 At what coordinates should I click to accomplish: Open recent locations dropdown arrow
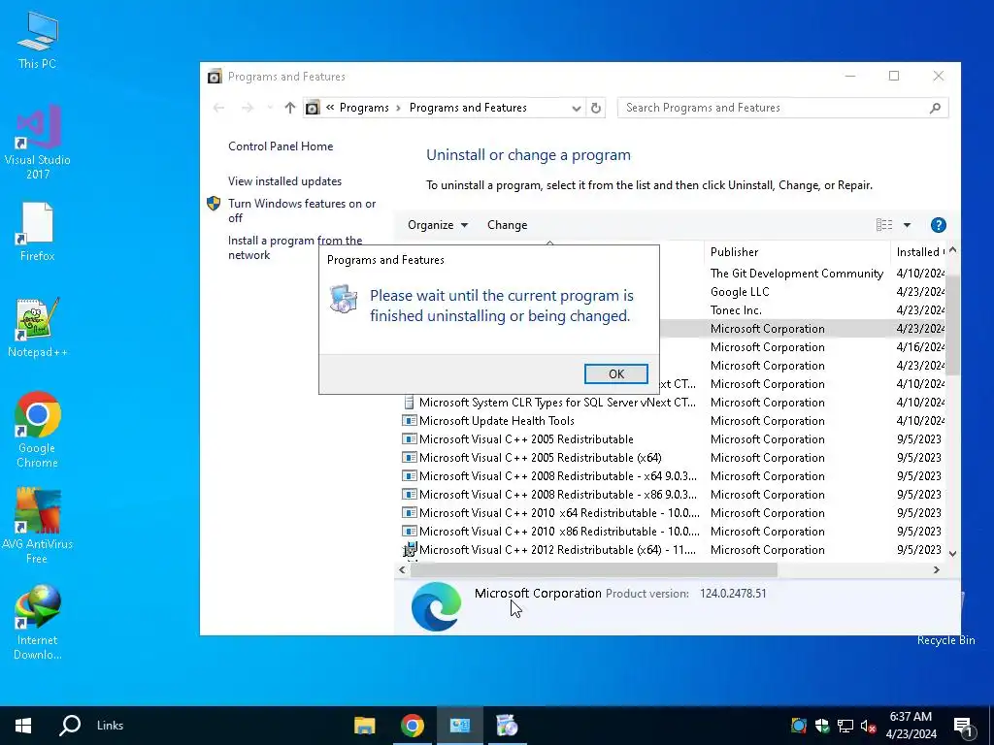(x=270, y=108)
